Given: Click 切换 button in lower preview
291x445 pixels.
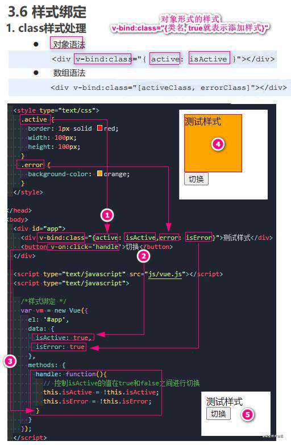Looking at the screenshot, I should (218, 414).
